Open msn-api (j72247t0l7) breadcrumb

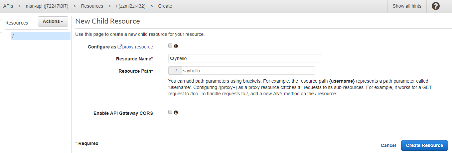(x=47, y=6)
